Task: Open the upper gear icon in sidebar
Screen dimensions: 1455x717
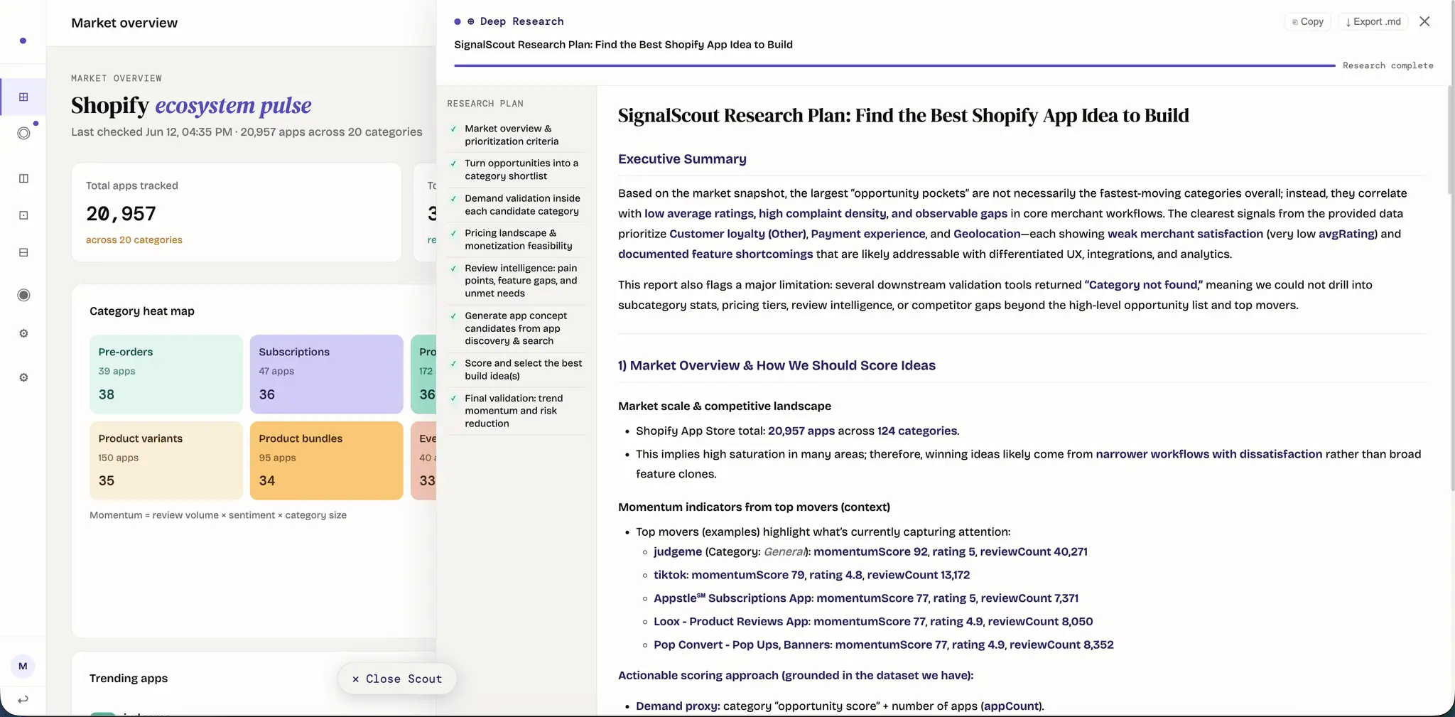Action: tap(23, 333)
